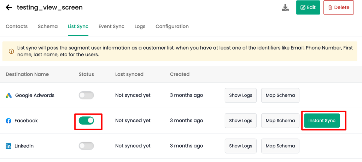The height and width of the screenshot is (162, 362).
Task: Go to the Event Sync tab
Action: point(111,26)
